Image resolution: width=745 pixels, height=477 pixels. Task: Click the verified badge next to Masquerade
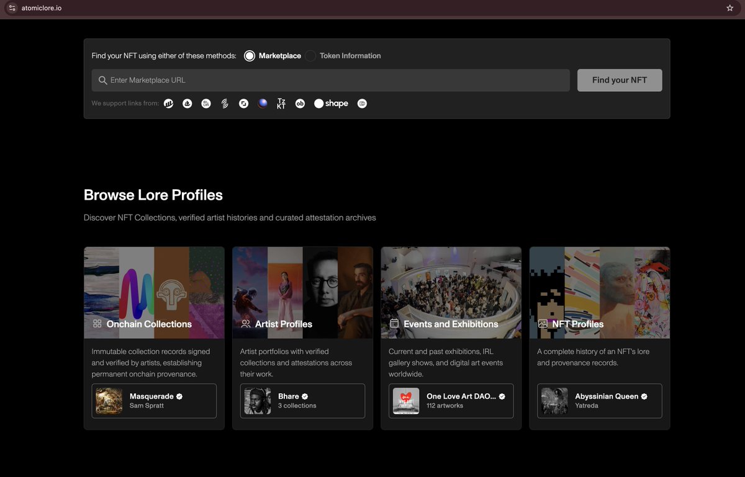179,396
